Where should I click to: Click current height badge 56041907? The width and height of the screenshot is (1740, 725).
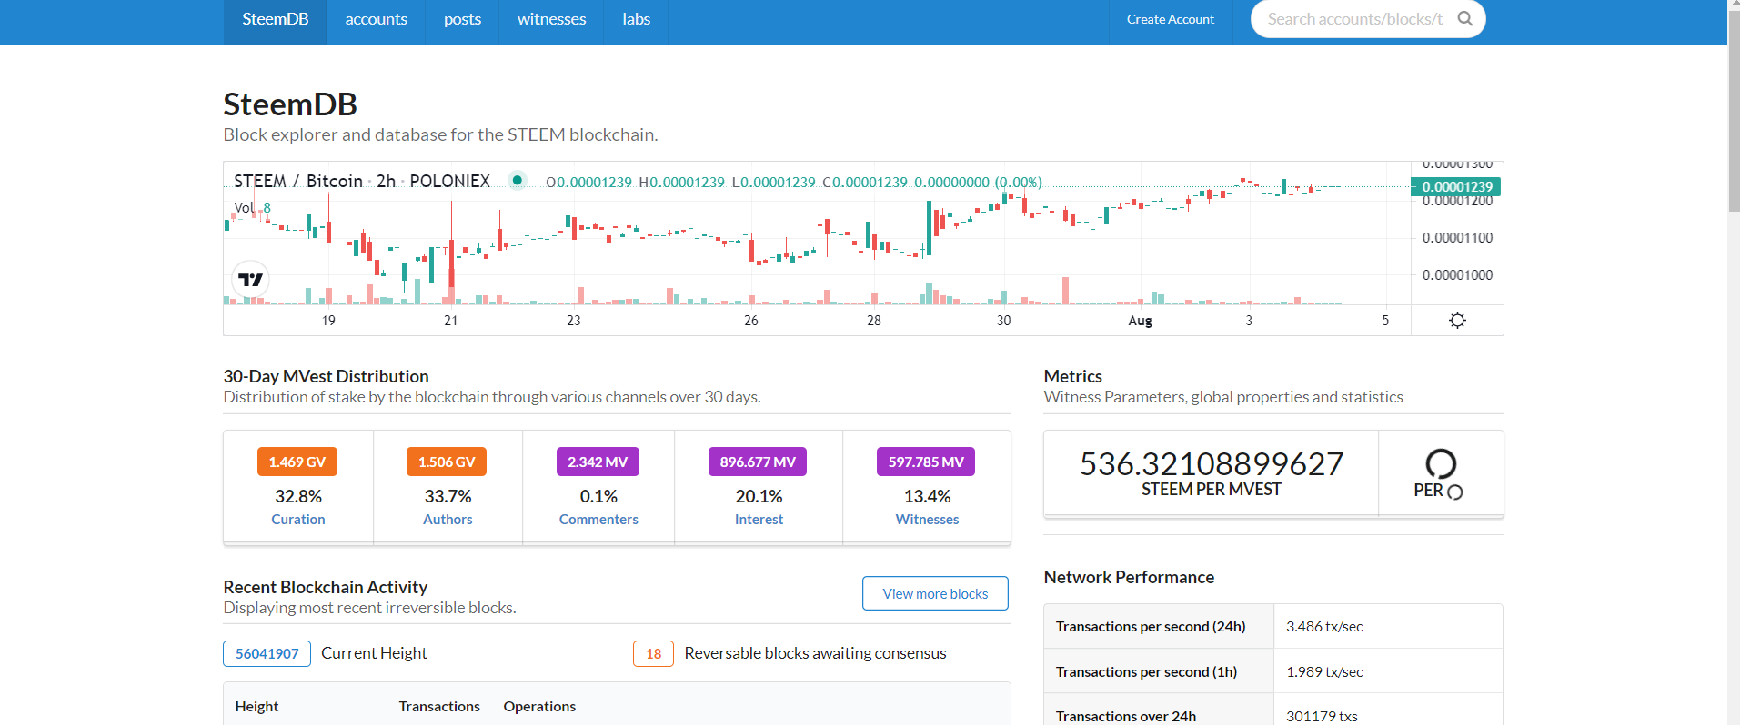(x=267, y=653)
